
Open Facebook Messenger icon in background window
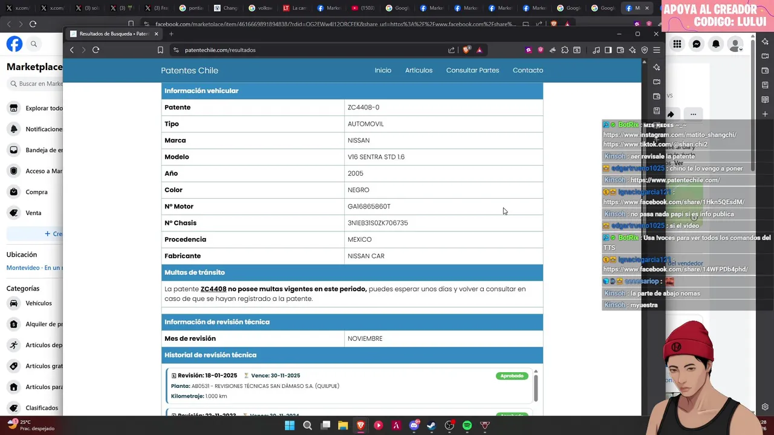point(697,44)
